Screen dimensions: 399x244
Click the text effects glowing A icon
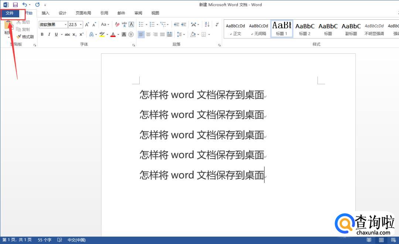pyautogui.click(x=91, y=34)
